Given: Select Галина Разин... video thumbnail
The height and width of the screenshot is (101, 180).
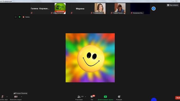Looking at the screenshot, I should 120,9.
